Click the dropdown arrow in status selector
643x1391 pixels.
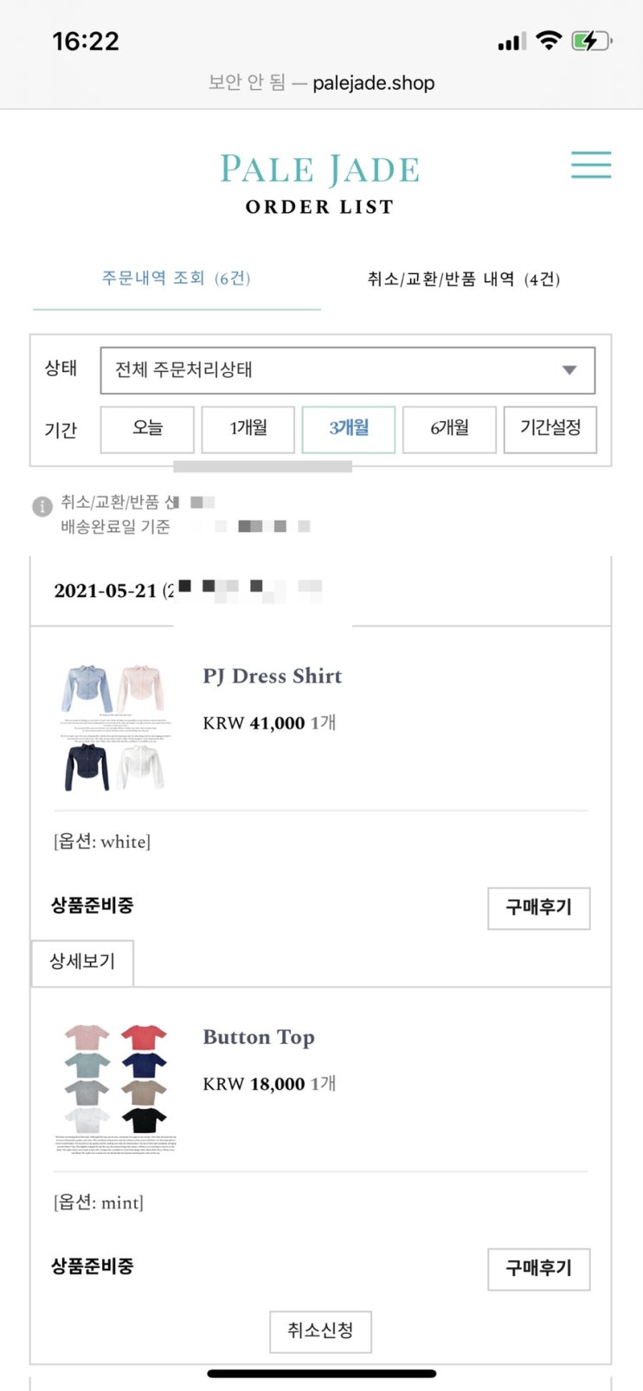tap(569, 370)
